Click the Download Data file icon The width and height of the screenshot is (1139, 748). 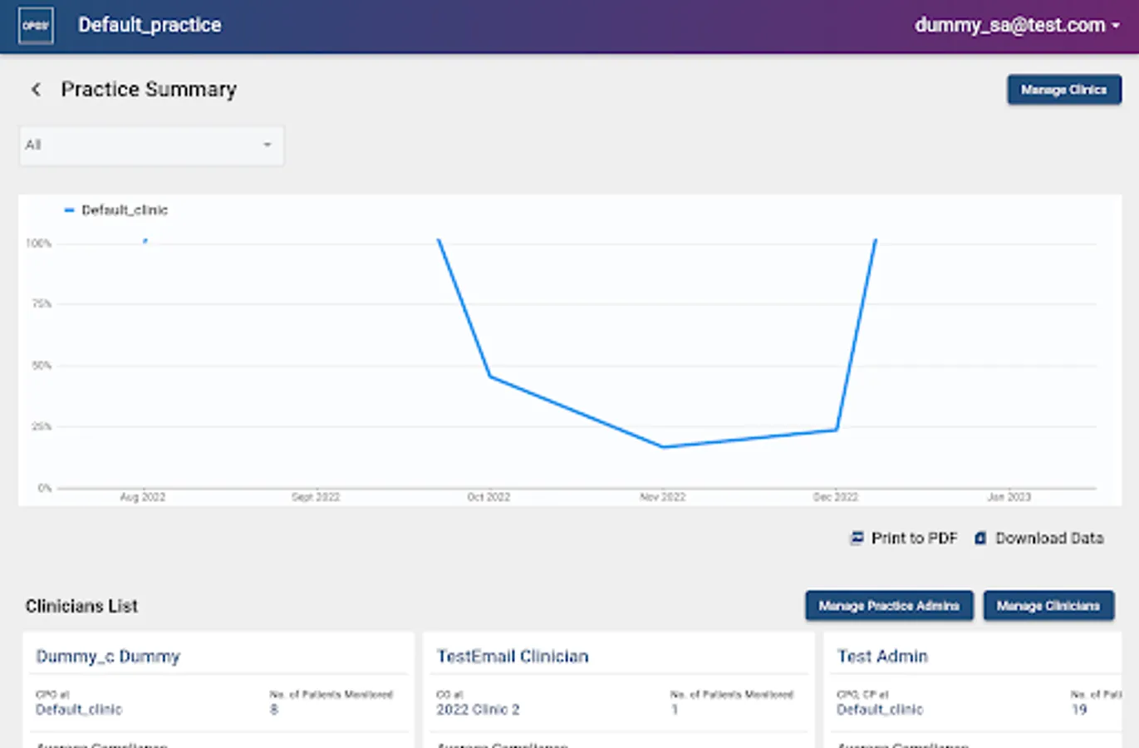pos(980,539)
